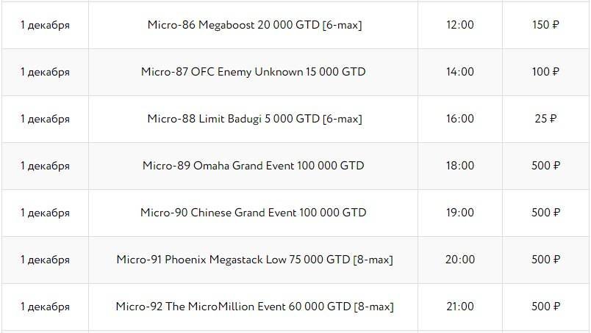
Task: Select the 14:00 start time
Action: (x=460, y=72)
